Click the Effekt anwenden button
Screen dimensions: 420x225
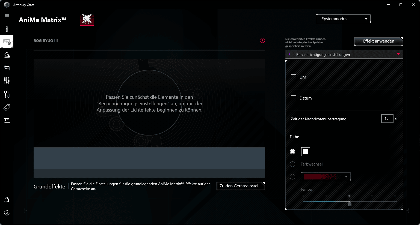tap(378, 41)
